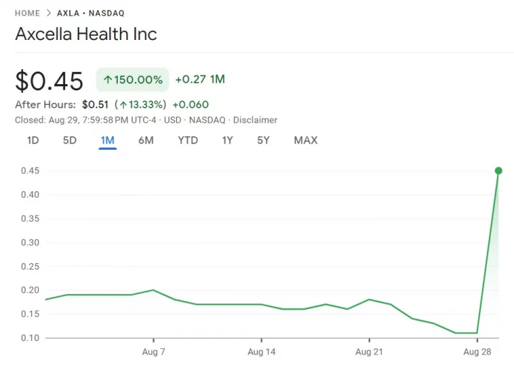
Task: Click the 0.10 y-axis label
Action: (30, 338)
